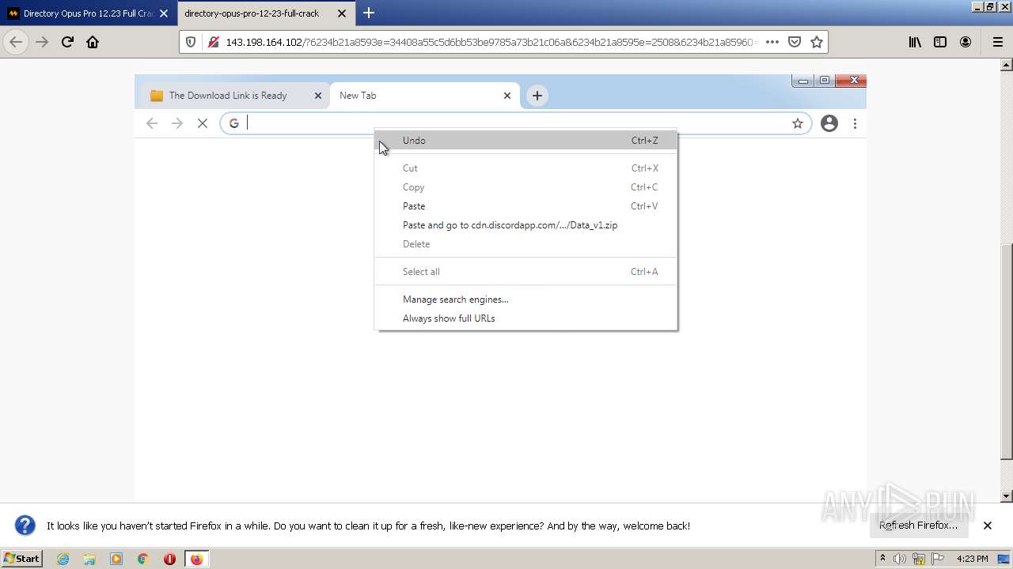Open Action Center flag tray icon
Image resolution: width=1013 pixels, height=569 pixels.
tap(938, 559)
